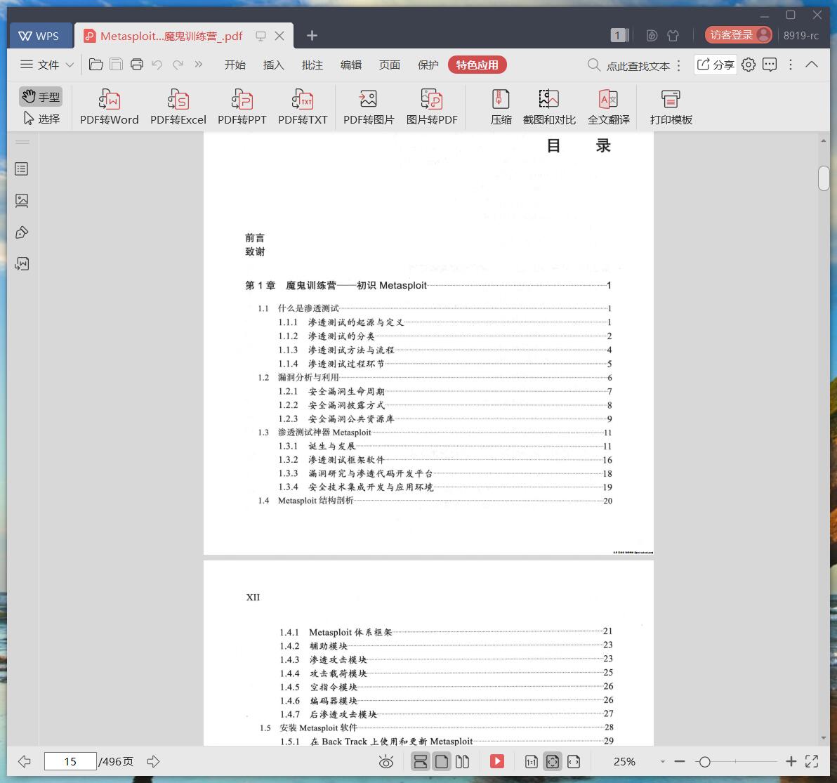
Task: Open the annotation pen panel in the sidebar
Action: click(x=22, y=232)
